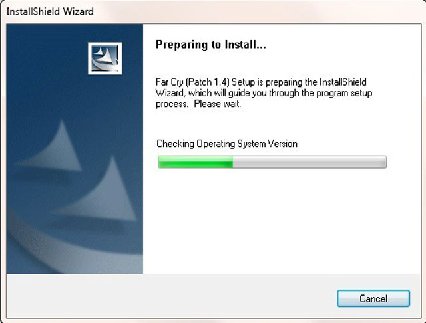Click the word 'process.' in the description

172,104
